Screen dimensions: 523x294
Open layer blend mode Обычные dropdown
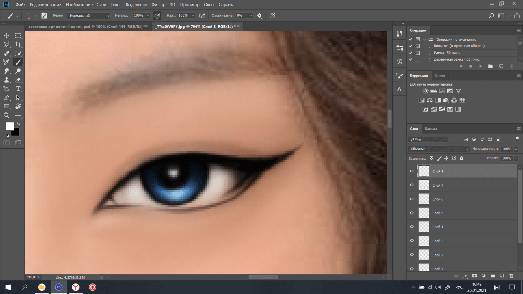[439, 149]
